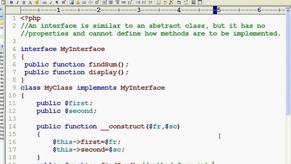The image size is (291, 164).
Task: Apply center alignment icon
Action: click(111, 2)
